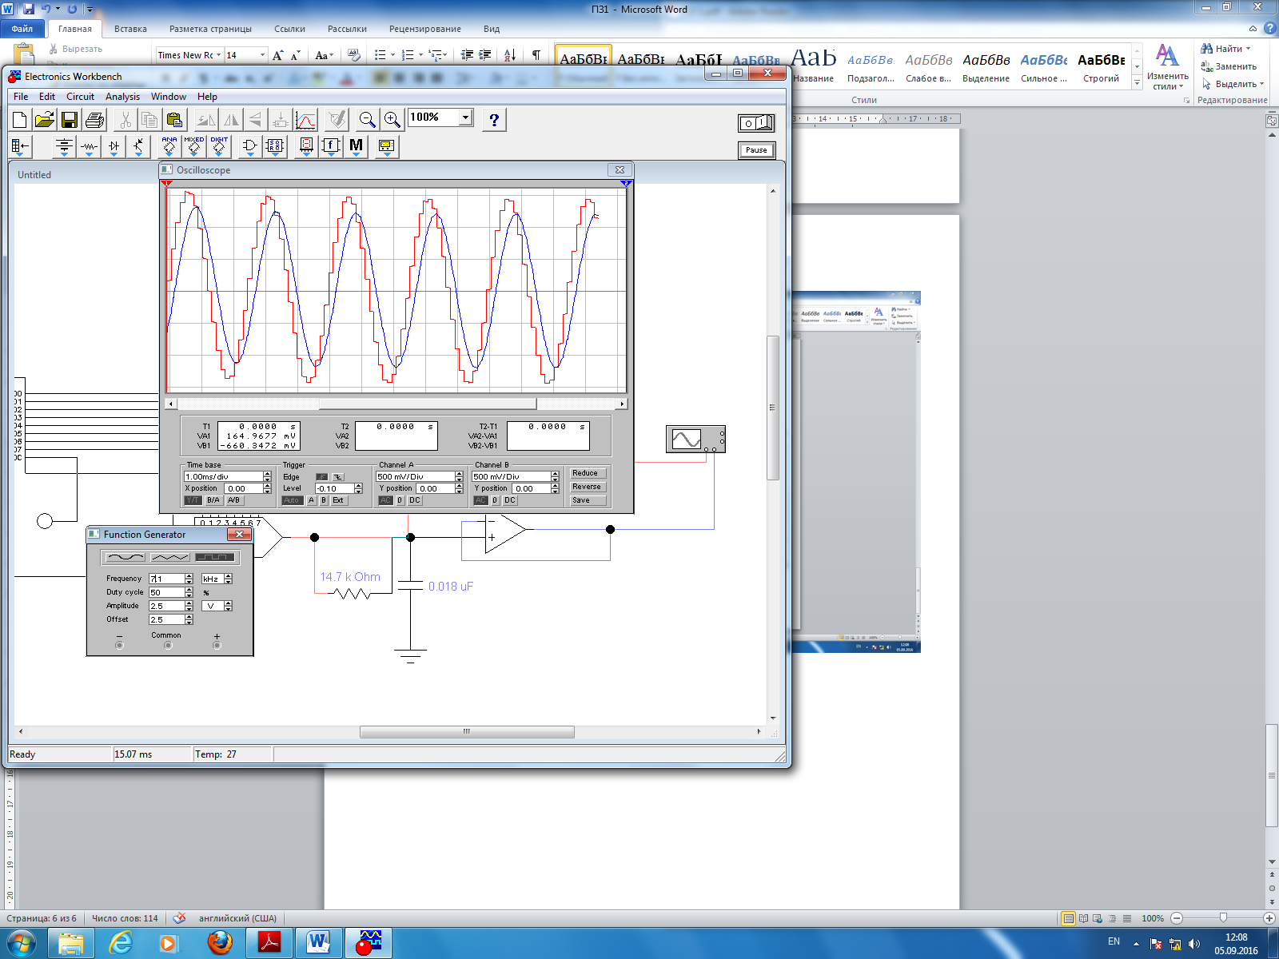Print the circuit using printer icon
The height and width of the screenshot is (959, 1279).
pos(94,120)
